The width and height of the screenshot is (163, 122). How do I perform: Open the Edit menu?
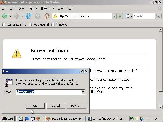(12, 8)
